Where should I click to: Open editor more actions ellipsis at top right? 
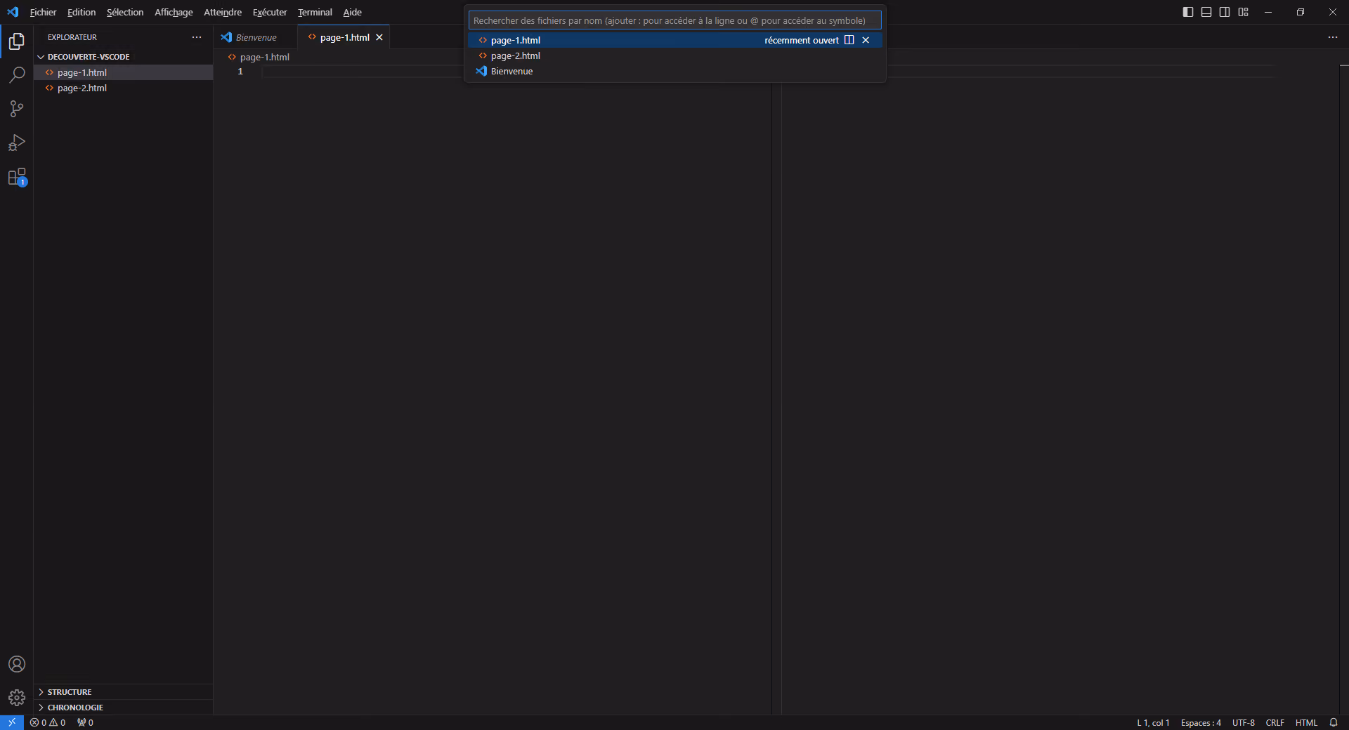(1333, 37)
